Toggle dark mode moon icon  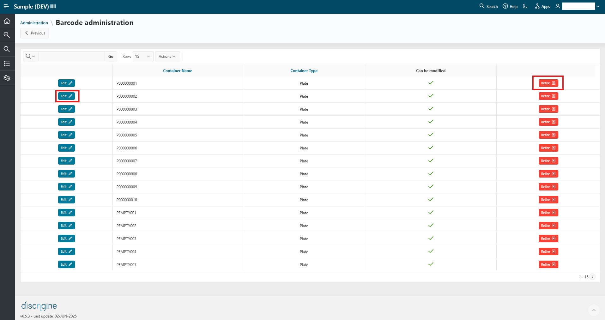coord(525,6)
